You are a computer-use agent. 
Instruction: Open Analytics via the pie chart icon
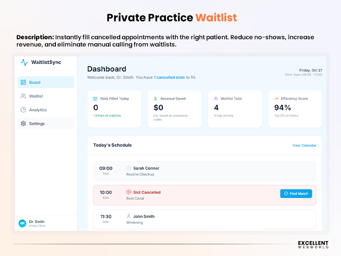coord(23,110)
